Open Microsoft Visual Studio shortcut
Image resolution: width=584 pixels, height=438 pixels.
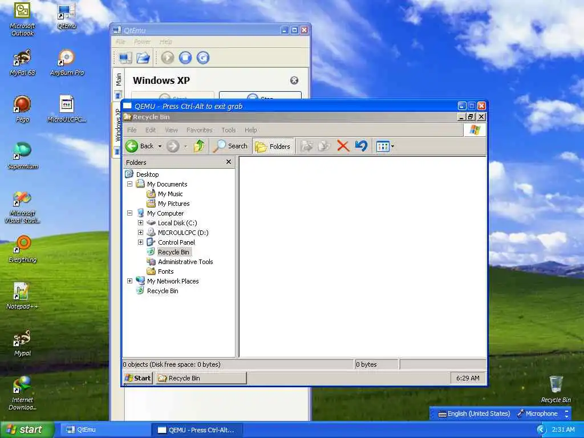(x=22, y=207)
